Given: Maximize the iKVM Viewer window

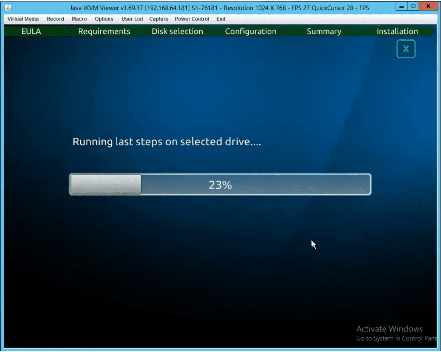Looking at the screenshot, I should pos(413,7).
